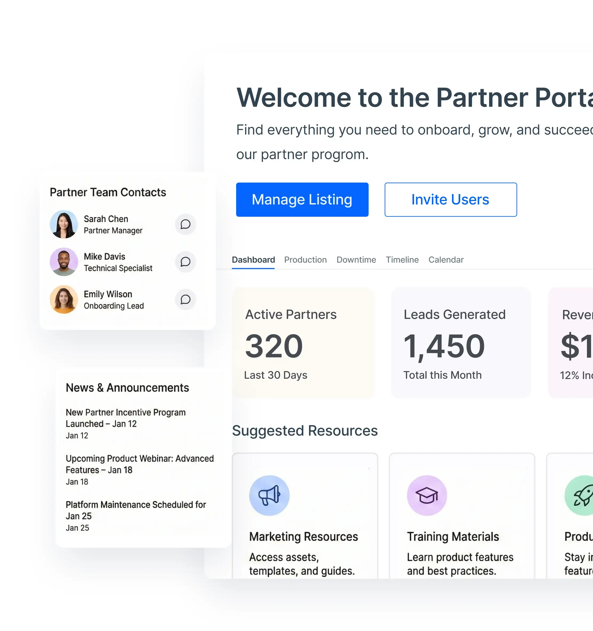Screen dimensions: 593x631
Task: Select the Timeline tab
Action: [402, 260]
